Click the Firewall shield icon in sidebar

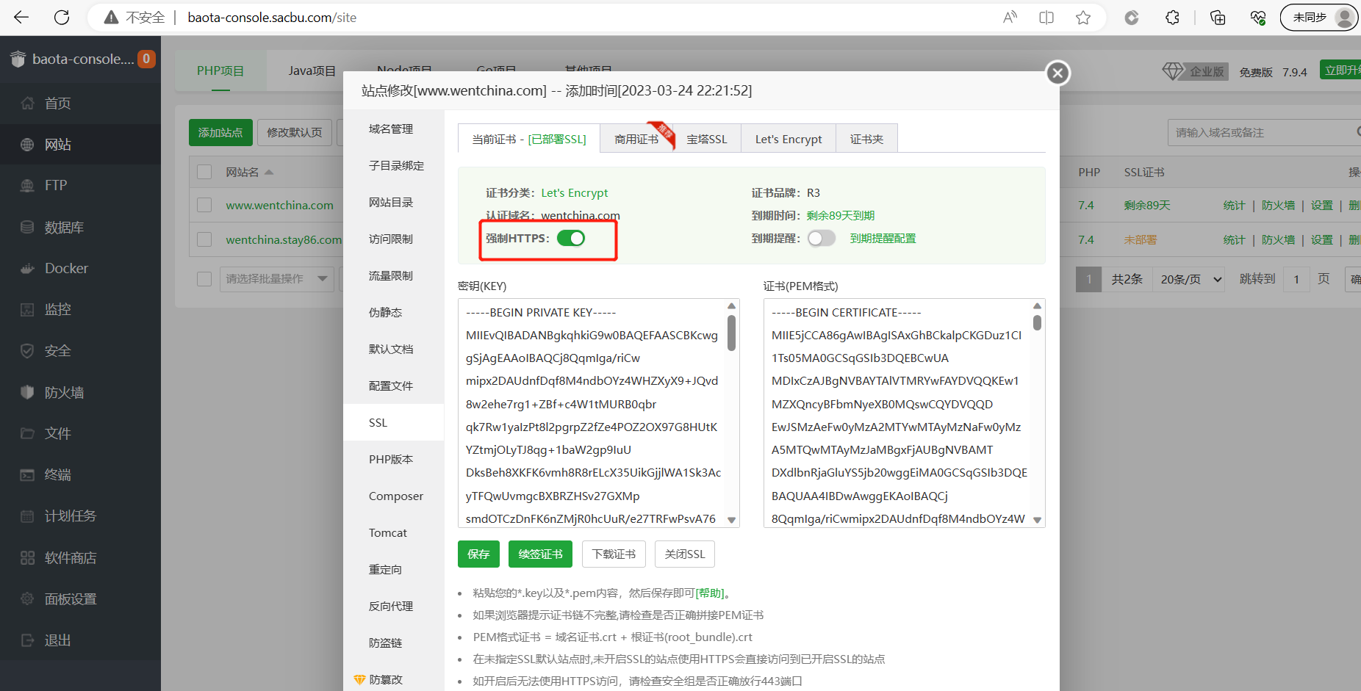point(27,392)
